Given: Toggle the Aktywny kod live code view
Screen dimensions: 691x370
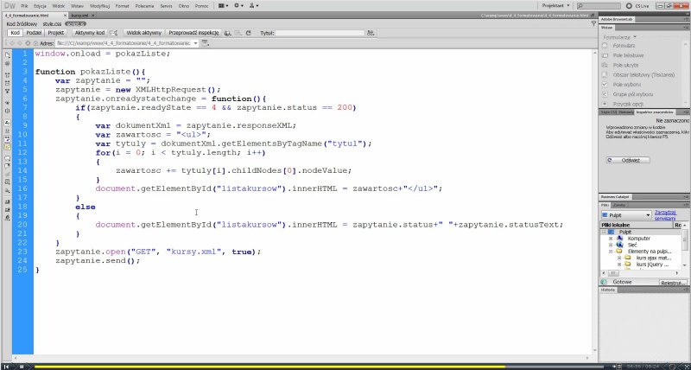Looking at the screenshot, I should (x=89, y=33).
